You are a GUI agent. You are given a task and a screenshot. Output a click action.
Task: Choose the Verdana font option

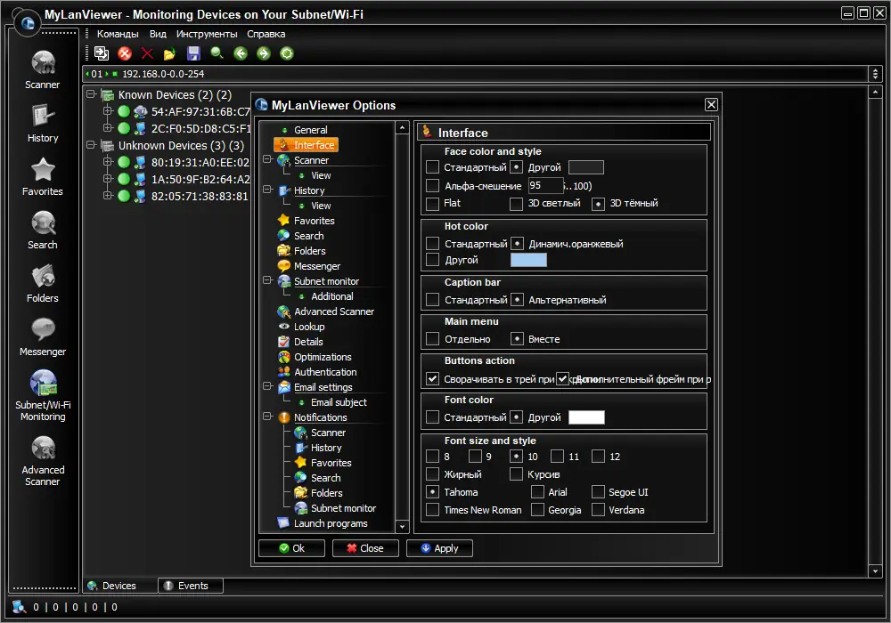point(599,509)
